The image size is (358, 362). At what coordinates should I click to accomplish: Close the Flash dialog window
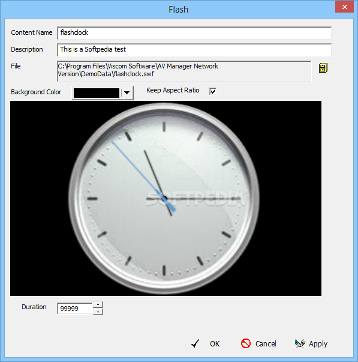(x=344, y=7)
